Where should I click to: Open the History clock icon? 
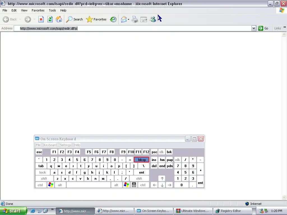point(113,19)
